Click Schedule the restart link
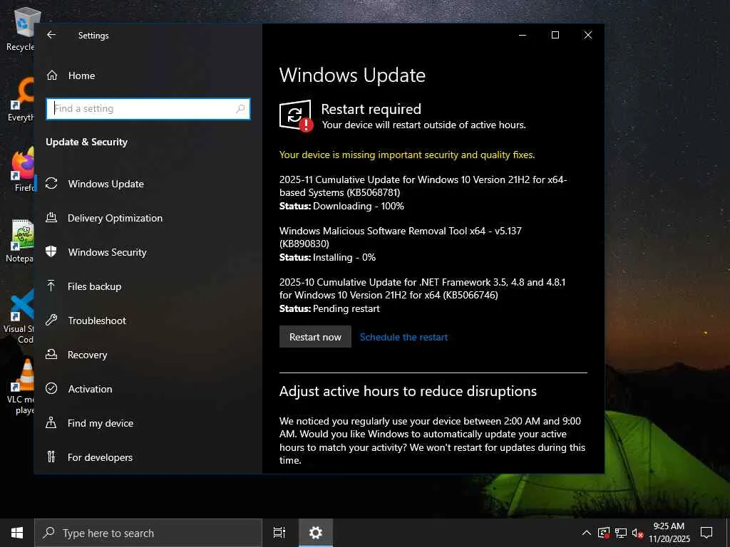Screen dimensions: 730x547 [x=403, y=337]
